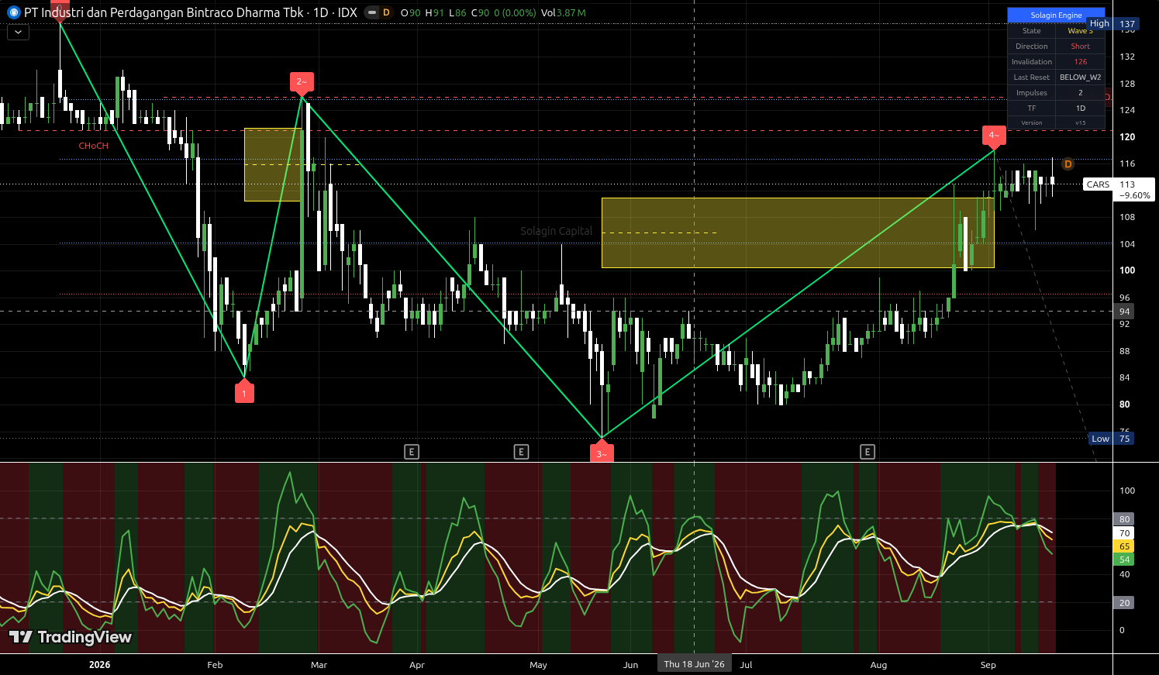The height and width of the screenshot is (675, 1159).
Task: Click the bold 120 price axis label
Action: click(1127, 136)
